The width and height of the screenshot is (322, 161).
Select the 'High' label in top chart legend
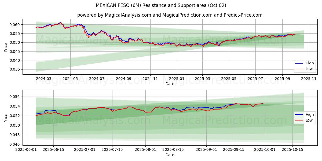pos(310,63)
